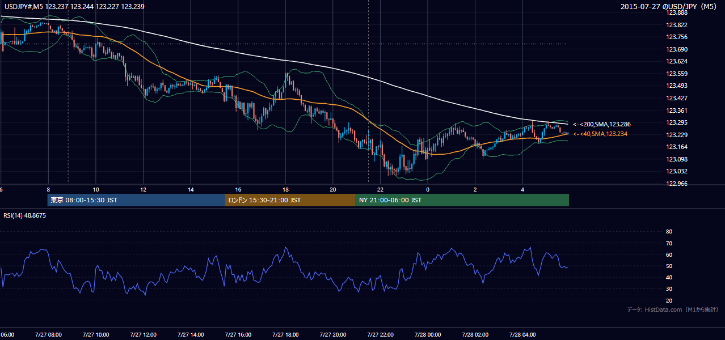
Task: Click the 123.624 price axis label
Action: tap(676, 61)
